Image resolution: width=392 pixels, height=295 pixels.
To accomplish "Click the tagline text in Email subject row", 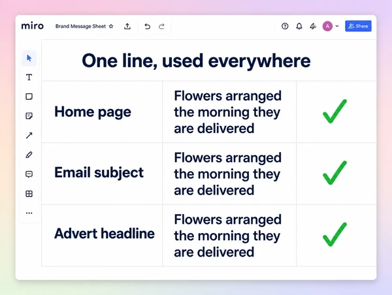I will [228, 174].
